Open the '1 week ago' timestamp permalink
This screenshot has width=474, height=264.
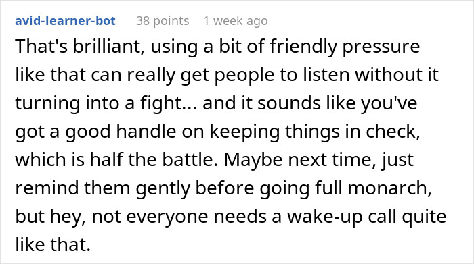(x=236, y=21)
